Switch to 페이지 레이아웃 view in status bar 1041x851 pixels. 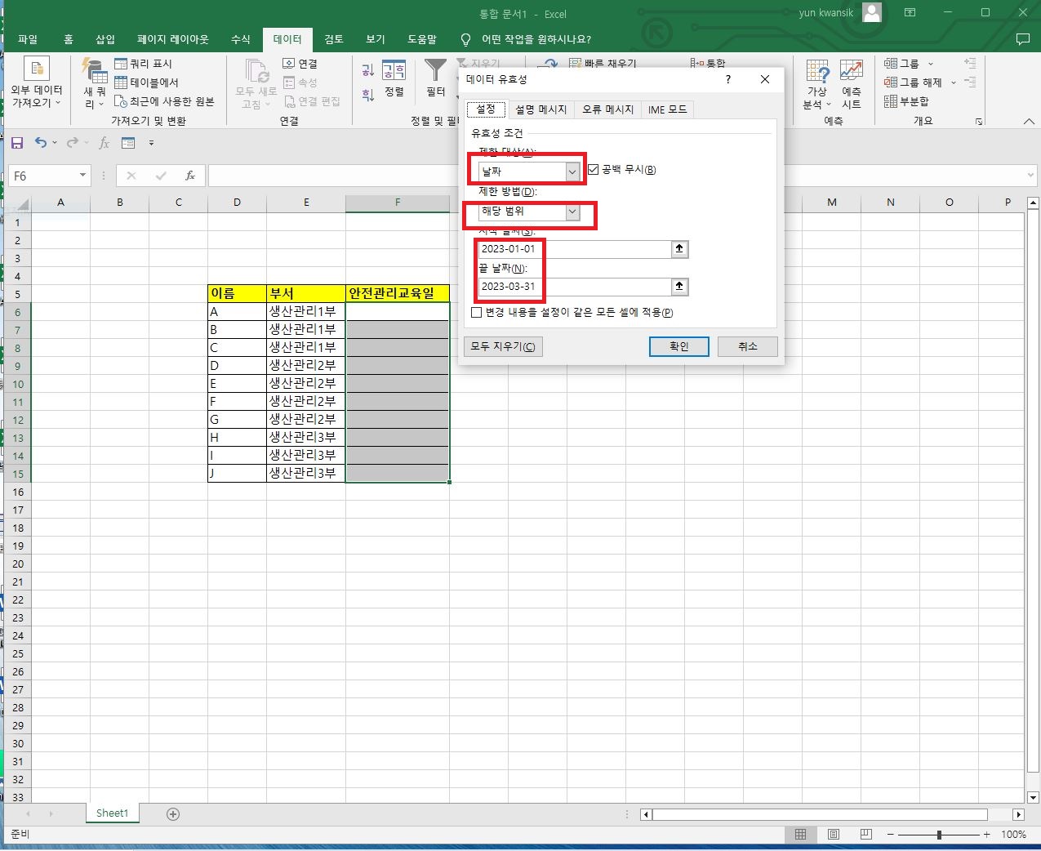[834, 835]
